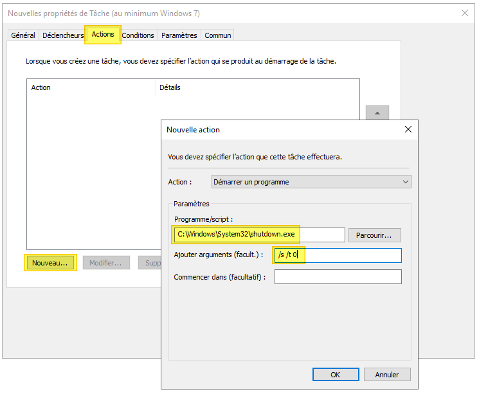This screenshot has height=394, width=479.
Task: Click the Action column header
Action: pos(91,87)
